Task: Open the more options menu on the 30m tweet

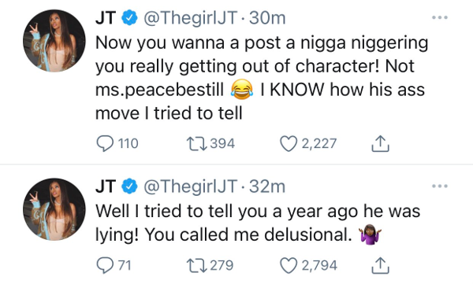Action: pyautogui.click(x=440, y=18)
